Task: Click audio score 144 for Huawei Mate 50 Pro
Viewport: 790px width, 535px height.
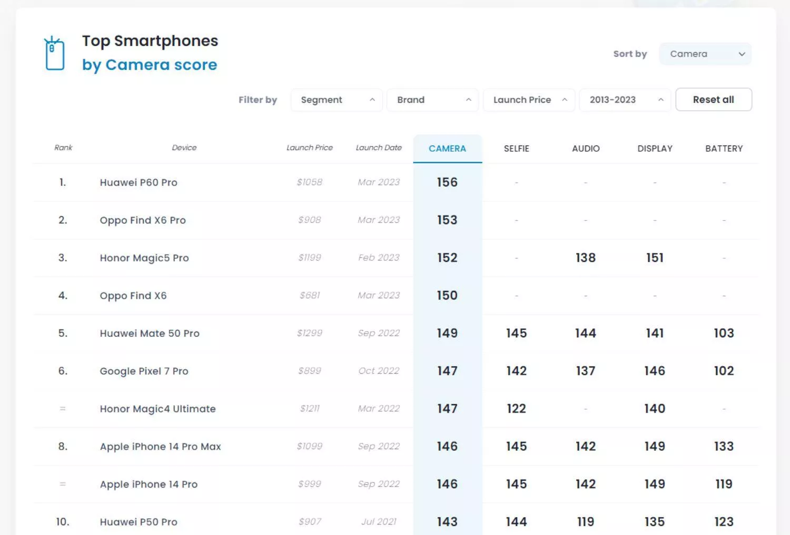Action: pos(586,333)
